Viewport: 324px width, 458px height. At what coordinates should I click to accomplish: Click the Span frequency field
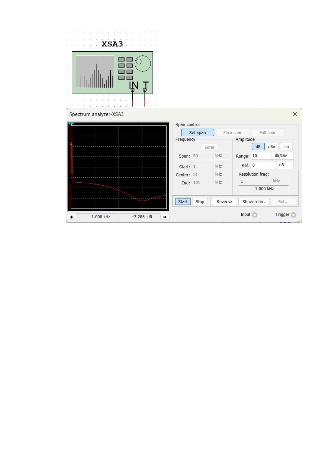tap(202, 156)
